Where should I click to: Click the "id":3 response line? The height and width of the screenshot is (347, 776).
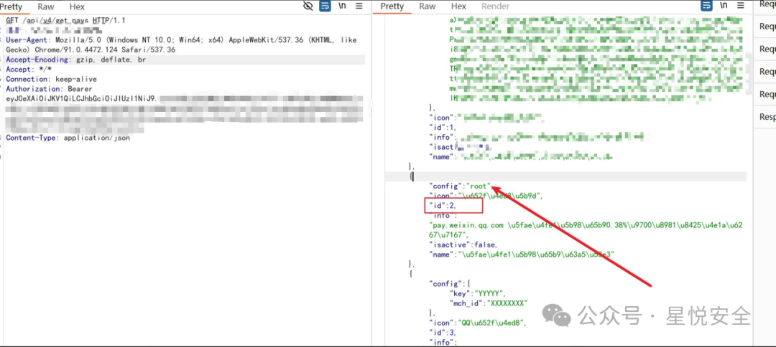pyautogui.click(x=443, y=332)
